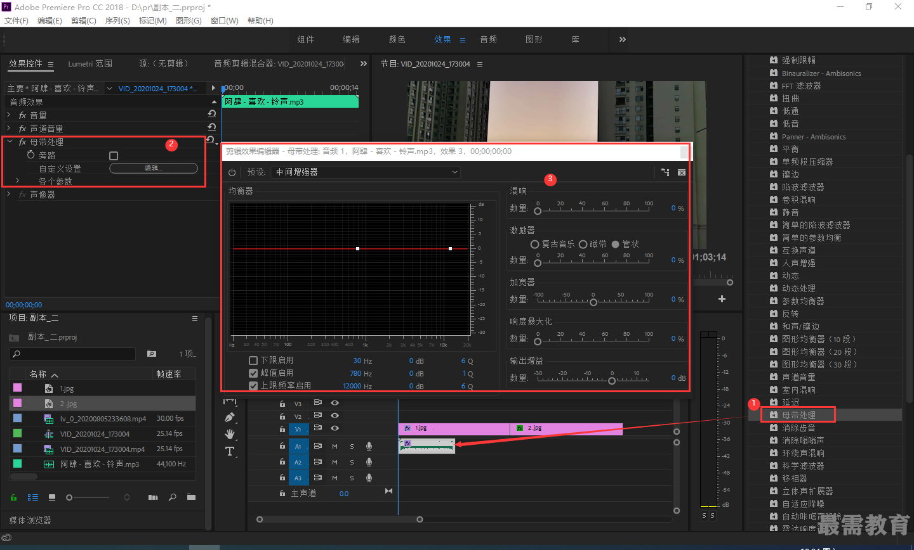Select 母带处理 effect in list
914x550 pixels.
click(x=798, y=415)
